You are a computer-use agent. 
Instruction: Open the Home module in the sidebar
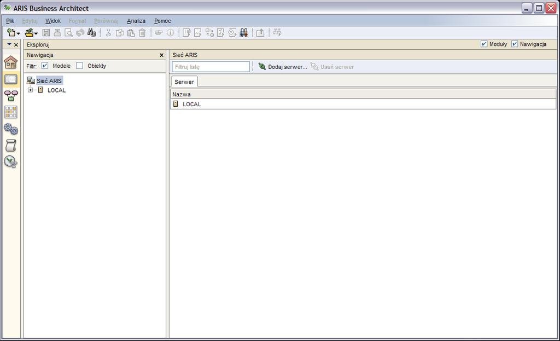11,62
